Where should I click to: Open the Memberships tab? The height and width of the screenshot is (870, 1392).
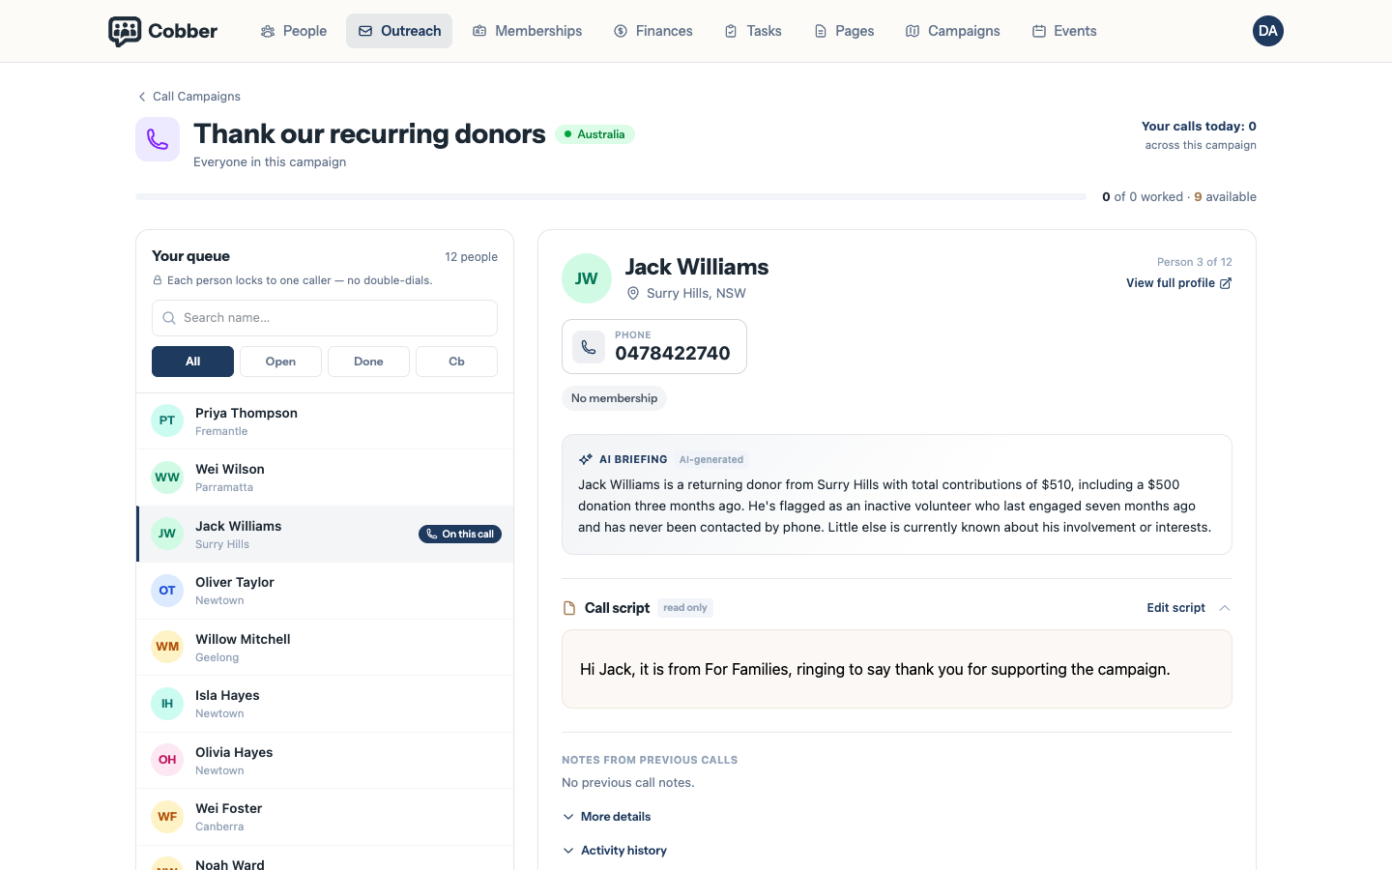click(527, 31)
